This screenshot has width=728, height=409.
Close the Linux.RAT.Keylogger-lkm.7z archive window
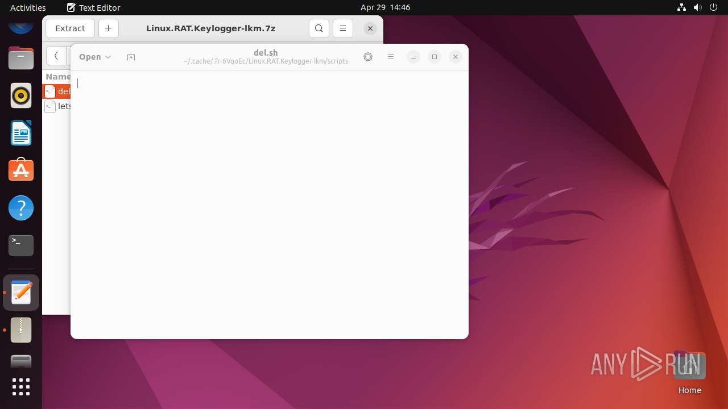[370, 28]
